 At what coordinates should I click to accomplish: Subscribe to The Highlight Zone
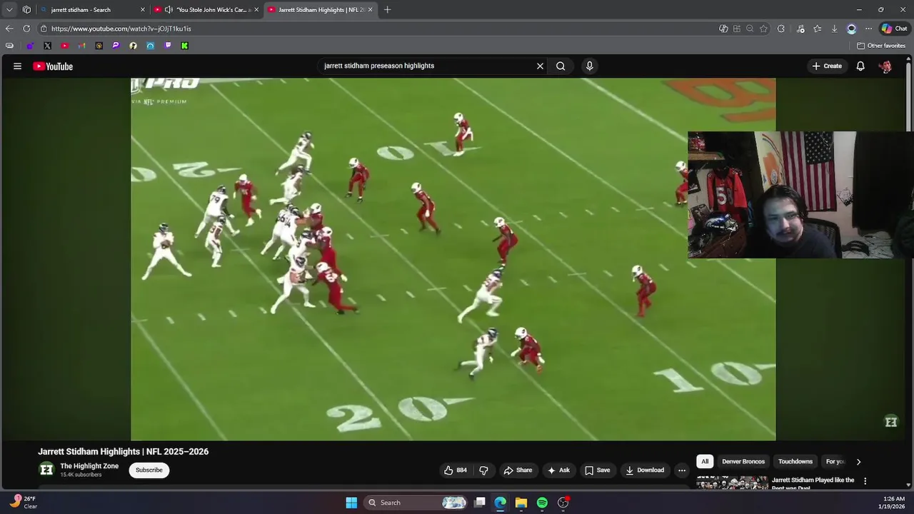149,470
